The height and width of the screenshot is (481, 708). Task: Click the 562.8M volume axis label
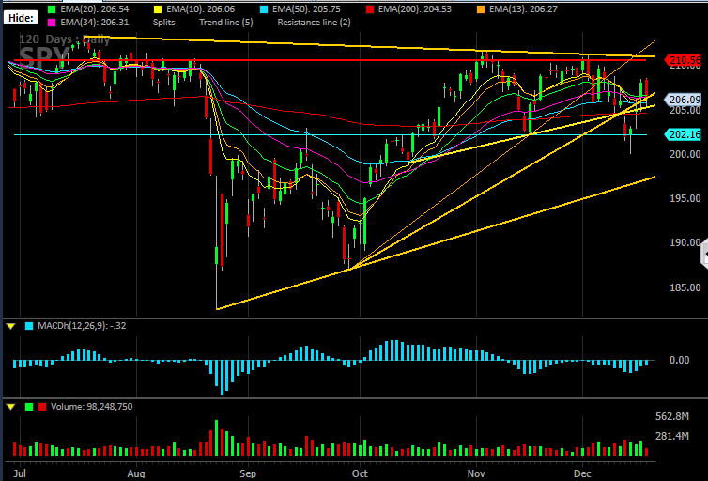coord(672,416)
